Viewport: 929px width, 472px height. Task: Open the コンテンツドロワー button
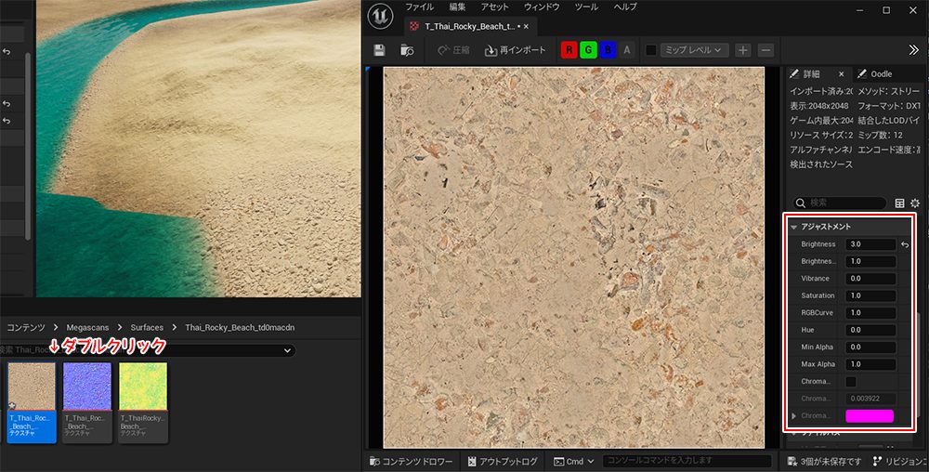(x=412, y=462)
